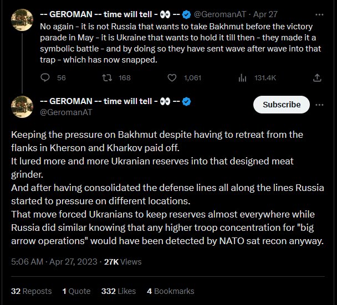Open main tweet's profile avatar
The width and height of the screenshot is (337, 305).
point(22,107)
